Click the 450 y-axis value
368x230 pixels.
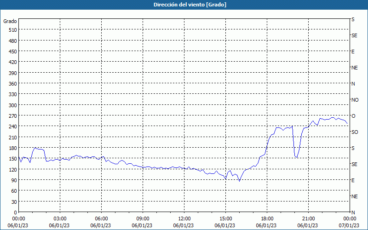pos(13,52)
